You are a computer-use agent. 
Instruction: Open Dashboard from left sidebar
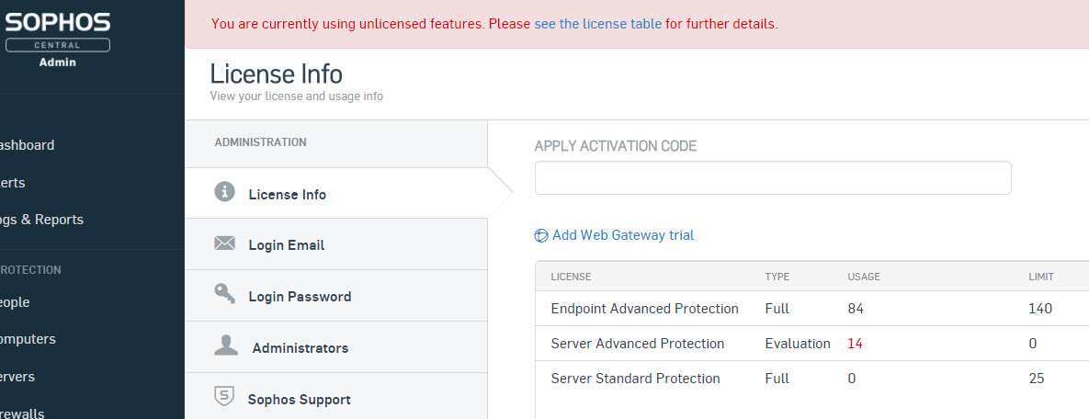pyautogui.click(x=27, y=145)
